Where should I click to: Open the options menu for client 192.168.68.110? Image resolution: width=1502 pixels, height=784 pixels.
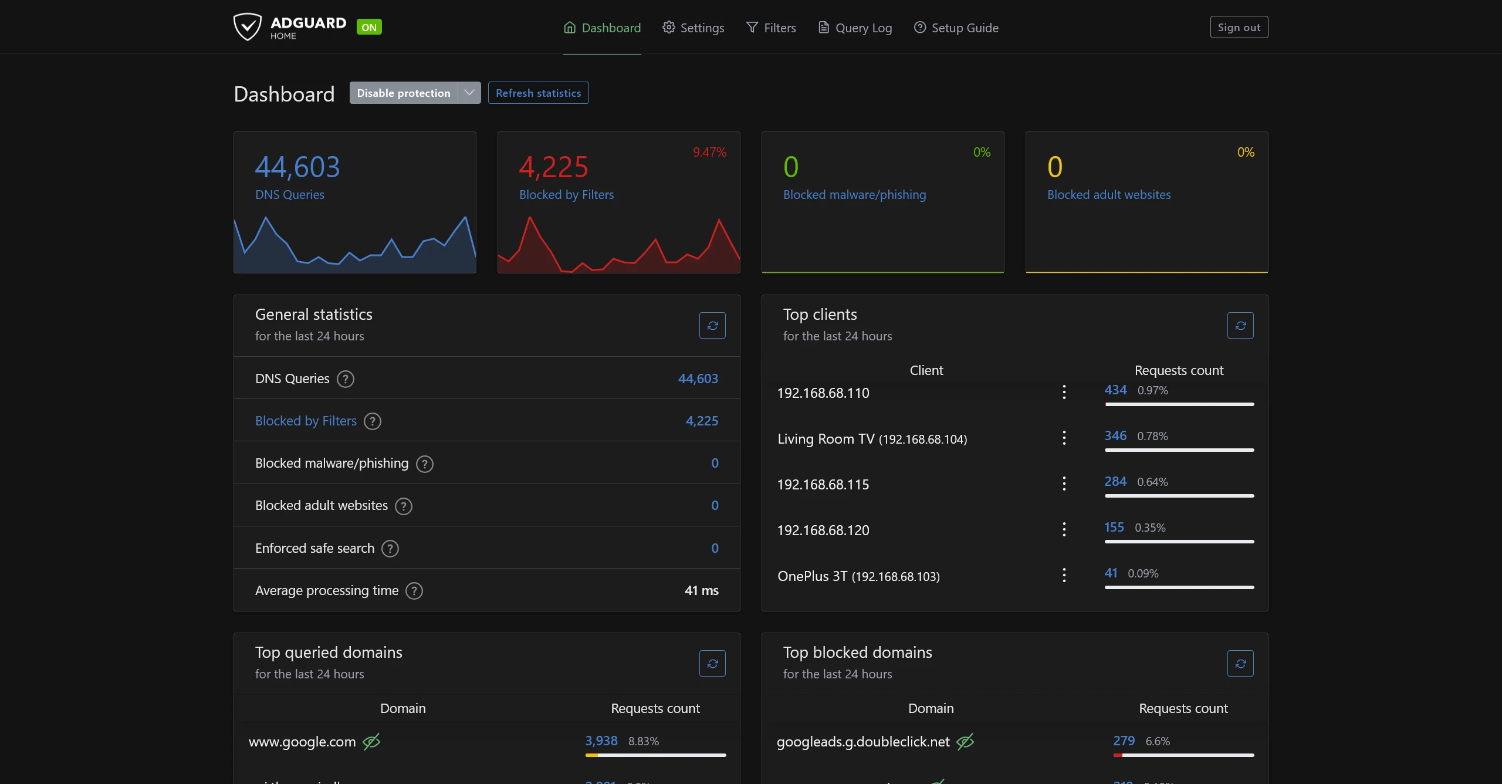tap(1064, 392)
